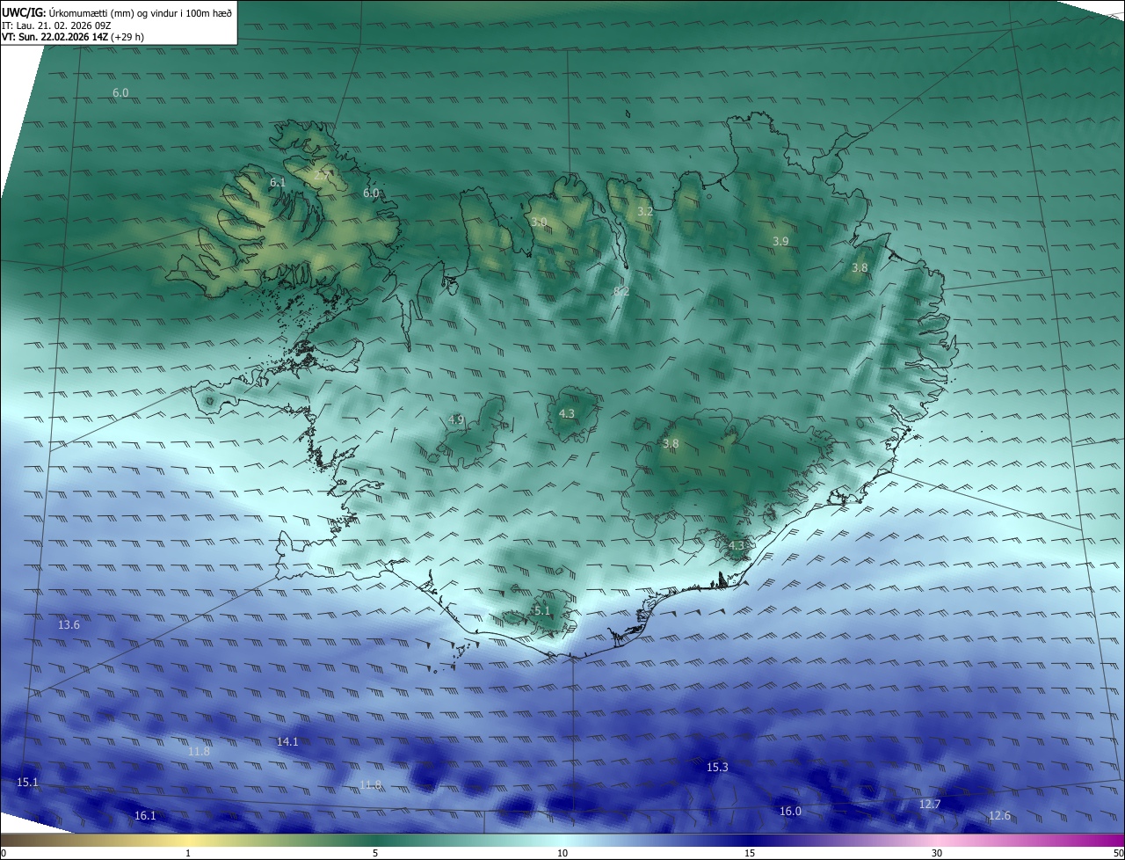Click the colorbar tick labeled 1
The image size is (1125, 860).
point(188,853)
